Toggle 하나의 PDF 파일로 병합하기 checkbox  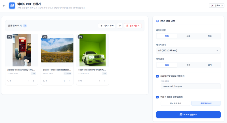pos(157,76)
